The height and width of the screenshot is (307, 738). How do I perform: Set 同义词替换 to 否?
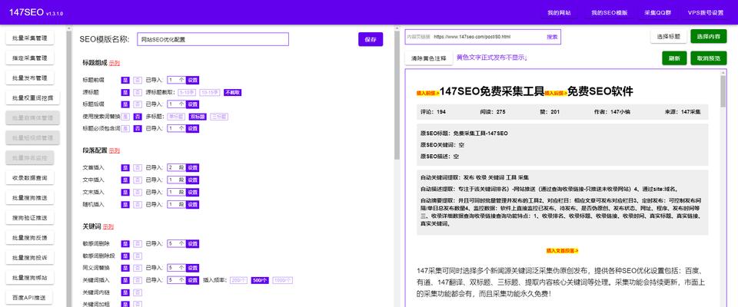[138, 268]
